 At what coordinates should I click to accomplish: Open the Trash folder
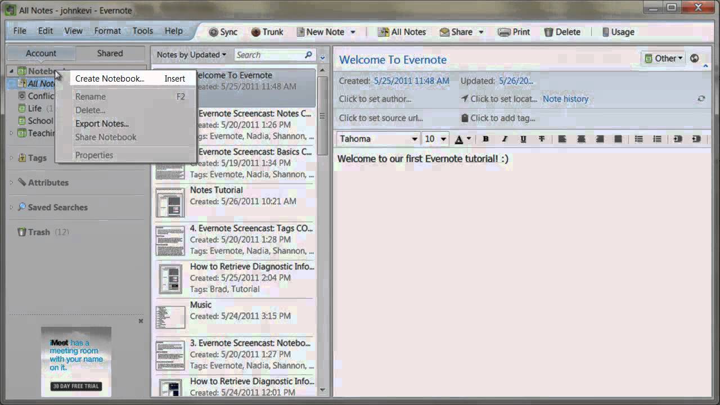(39, 232)
